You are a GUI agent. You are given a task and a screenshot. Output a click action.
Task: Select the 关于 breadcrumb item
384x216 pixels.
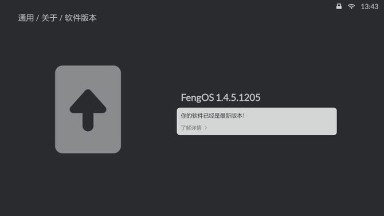[x=49, y=18]
